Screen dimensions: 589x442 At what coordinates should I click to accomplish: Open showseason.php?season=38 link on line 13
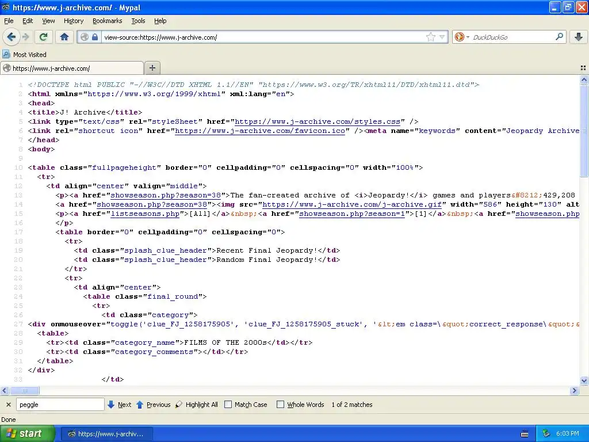(165, 195)
